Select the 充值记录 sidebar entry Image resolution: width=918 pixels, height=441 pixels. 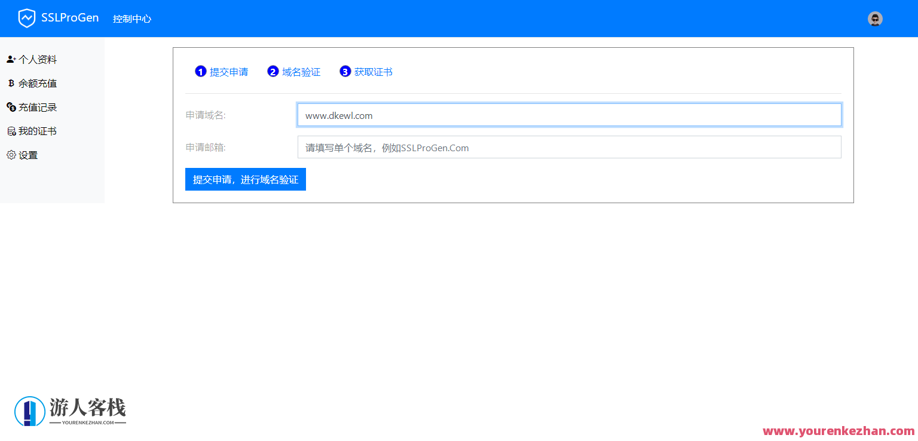[x=38, y=107]
